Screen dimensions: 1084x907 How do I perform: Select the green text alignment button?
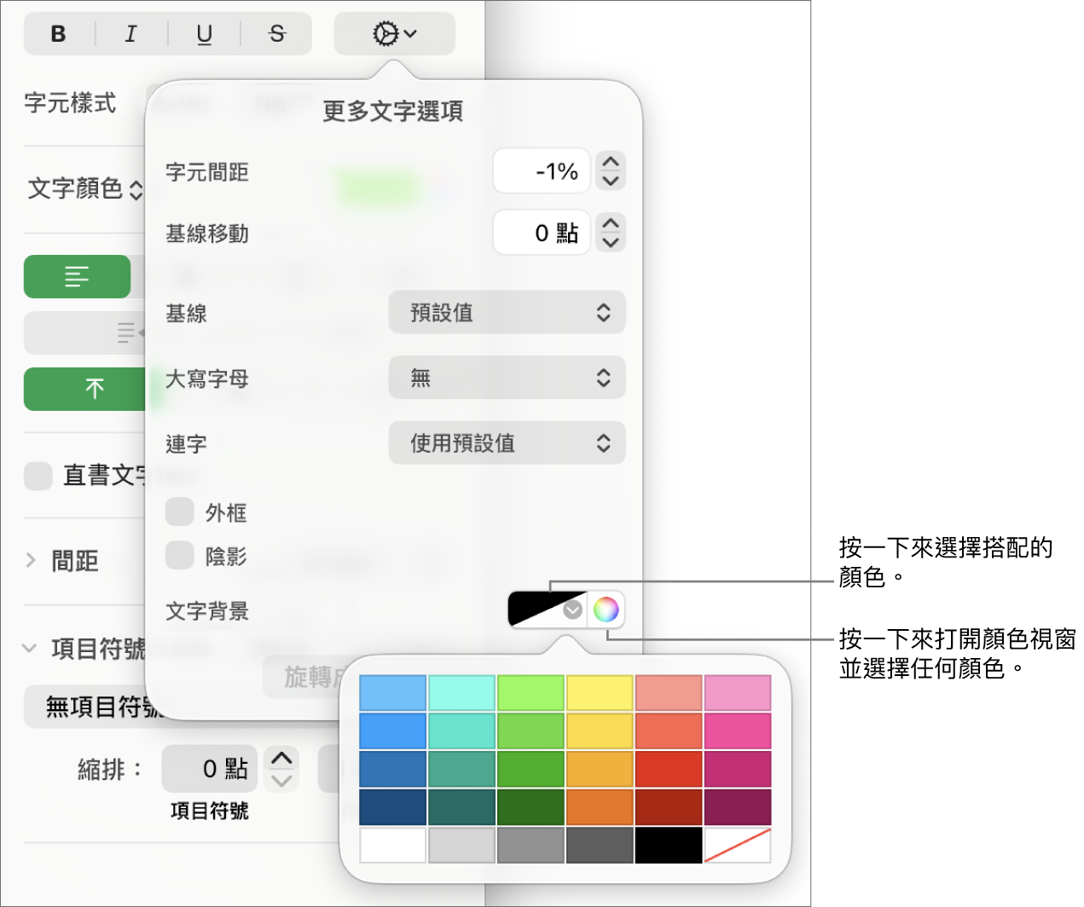pos(77,276)
